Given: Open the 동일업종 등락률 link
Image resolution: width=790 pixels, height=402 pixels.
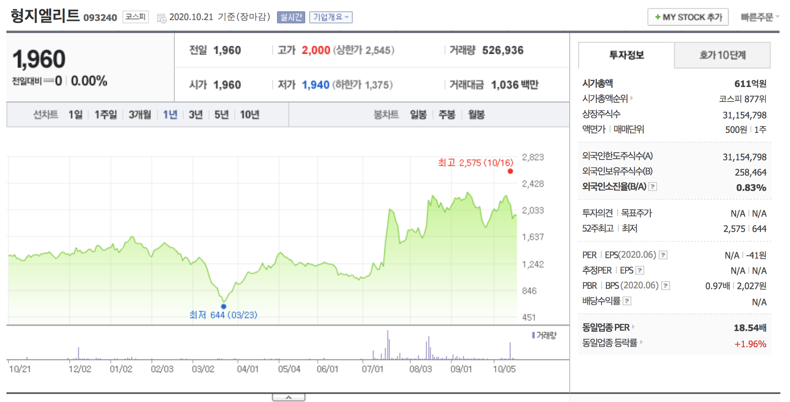Looking at the screenshot, I should [612, 342].
